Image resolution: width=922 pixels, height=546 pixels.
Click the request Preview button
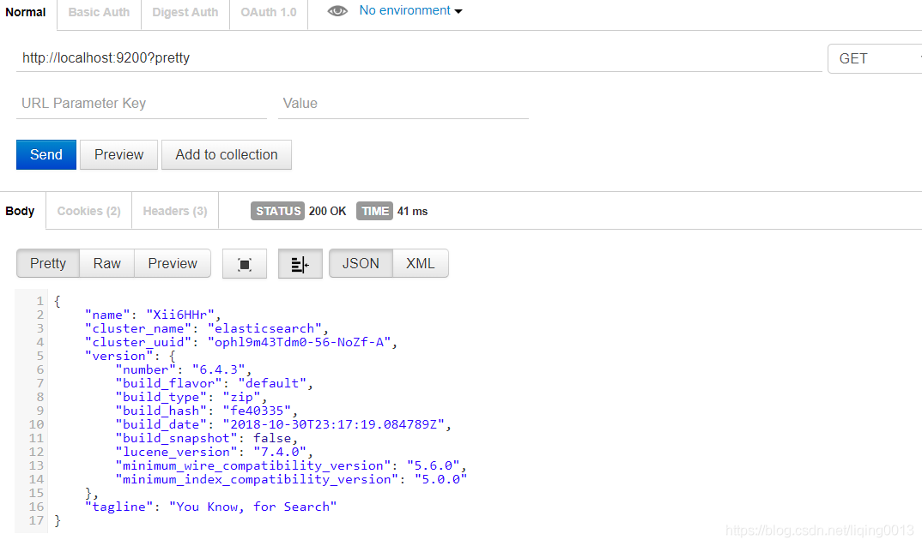(118, 154)
